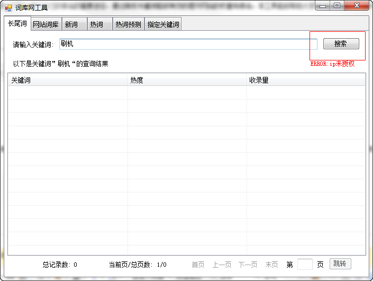Click the 词库网工具 app icon in title bar

(8, 8)
